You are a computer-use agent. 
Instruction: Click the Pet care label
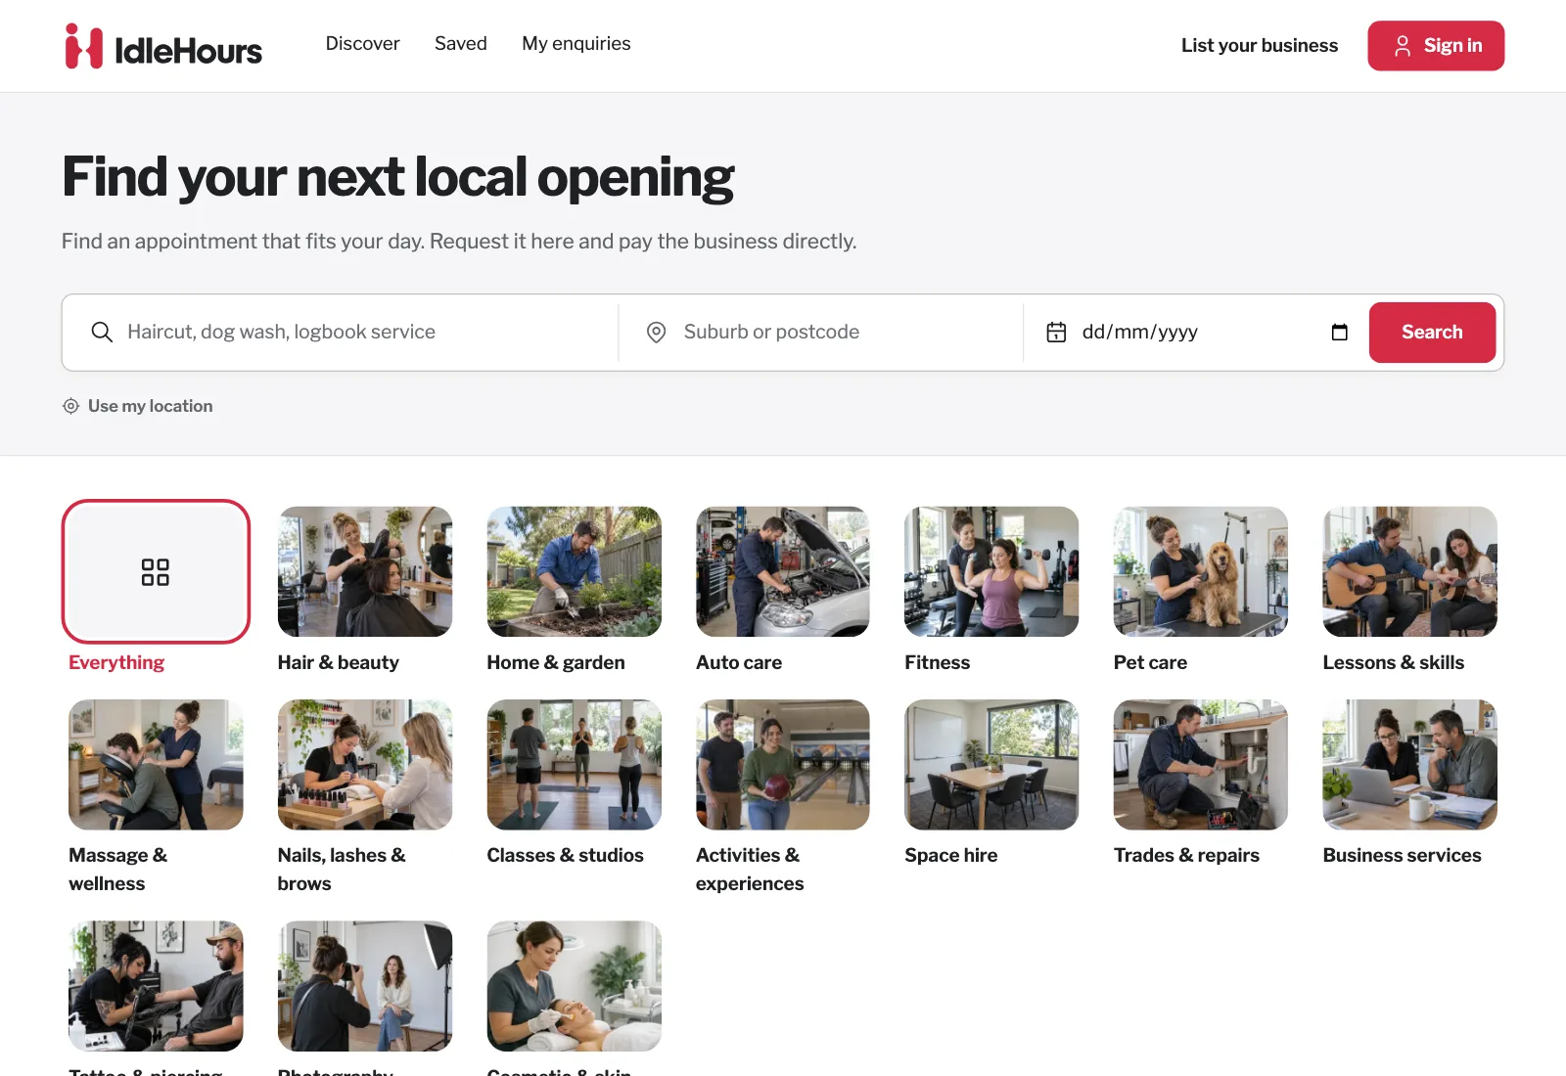(1150, 662)
